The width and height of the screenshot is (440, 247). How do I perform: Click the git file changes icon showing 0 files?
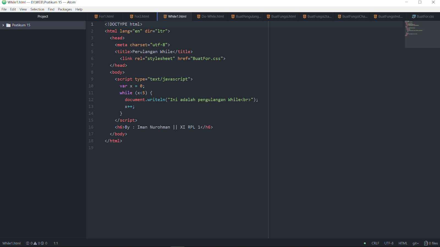(x=431, y=243)
